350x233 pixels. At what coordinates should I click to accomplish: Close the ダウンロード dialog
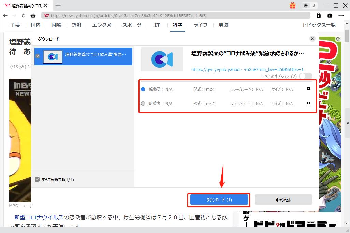point(312,39)
